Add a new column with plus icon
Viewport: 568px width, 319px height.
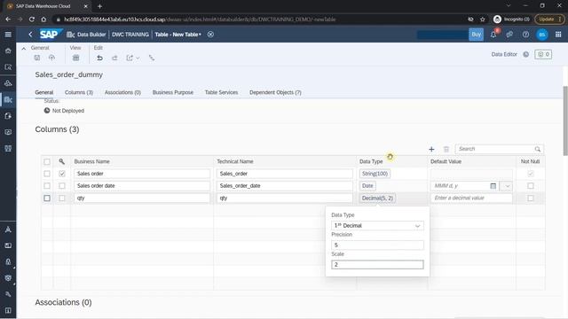pos(431,149)
